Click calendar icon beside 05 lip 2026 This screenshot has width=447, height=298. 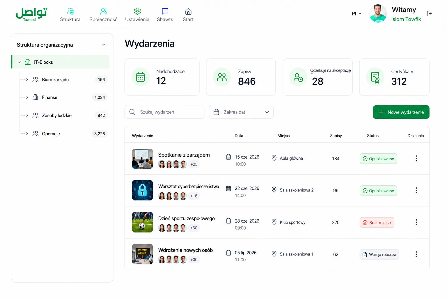click(228, 253)
